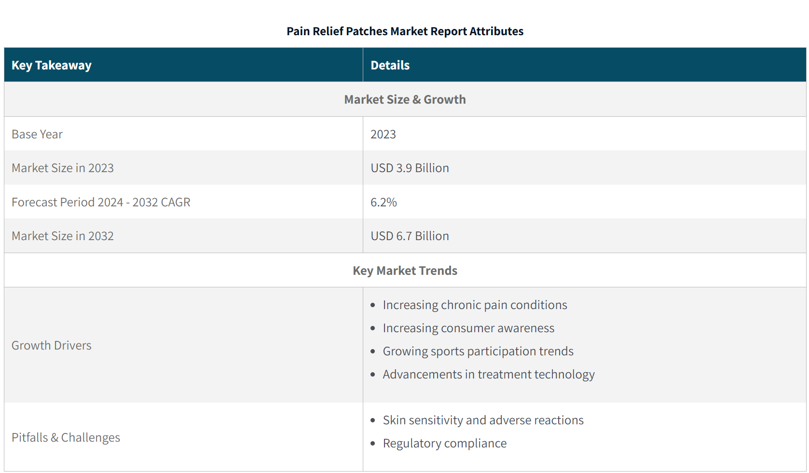
Task: Click the Increasing consumer awareness bullet
Action: tap(468, 328)
